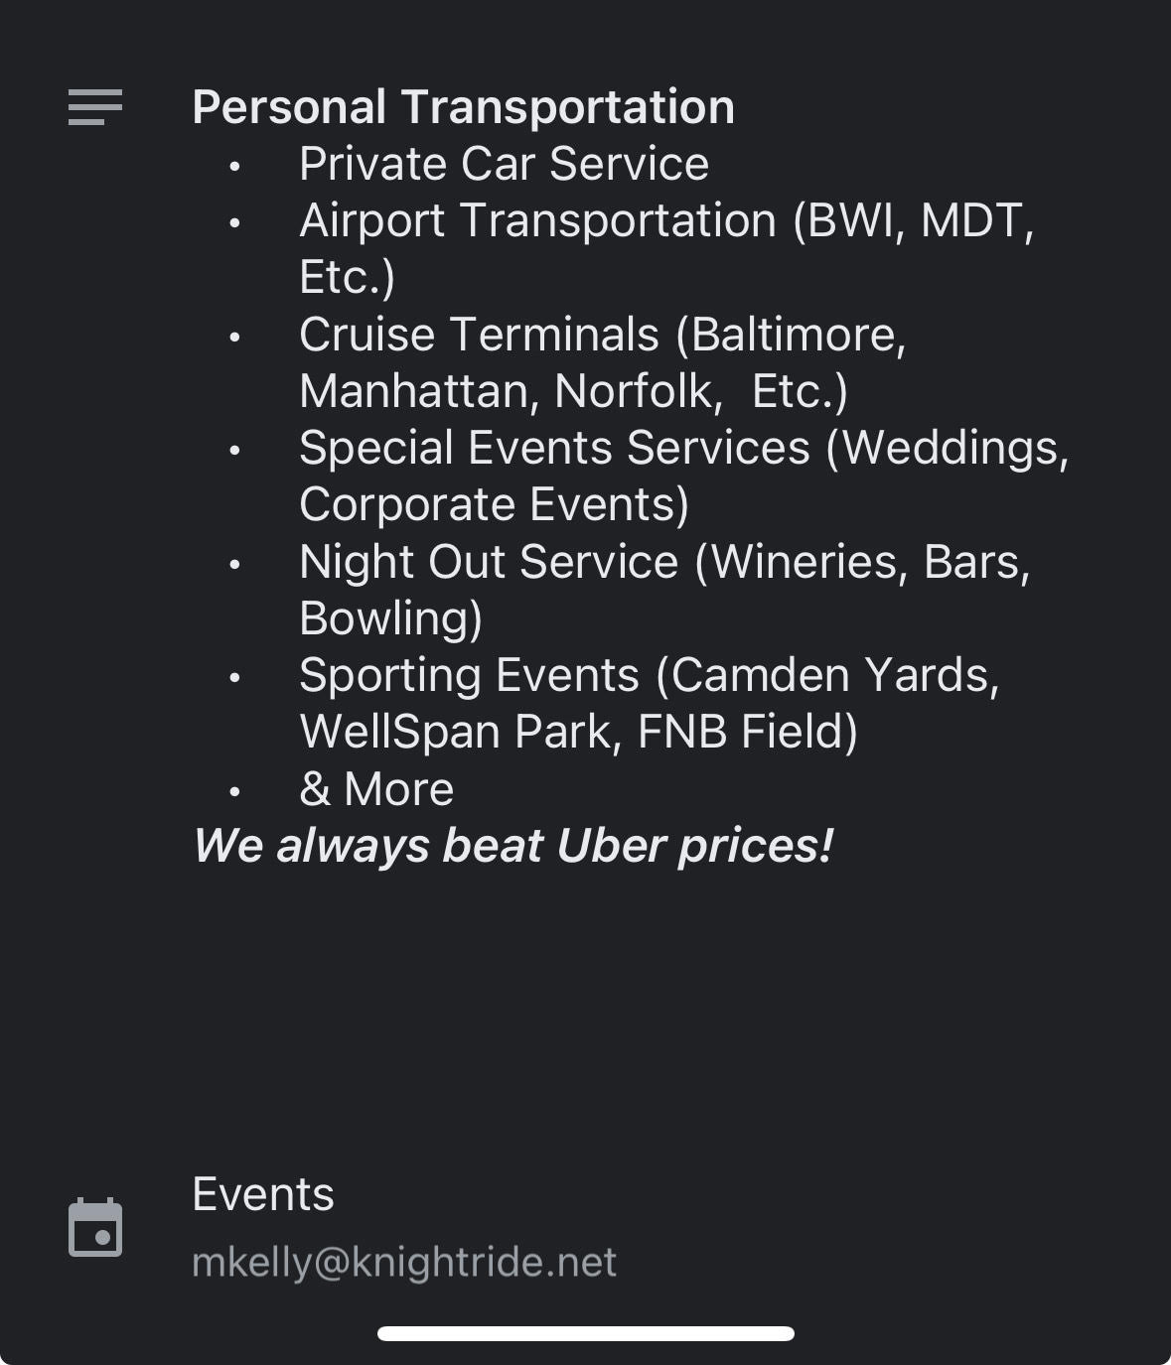This screenshot has width=1171, height=1365.
Task: Tap the Personal Transportation heading
Action: pos(463,107)
